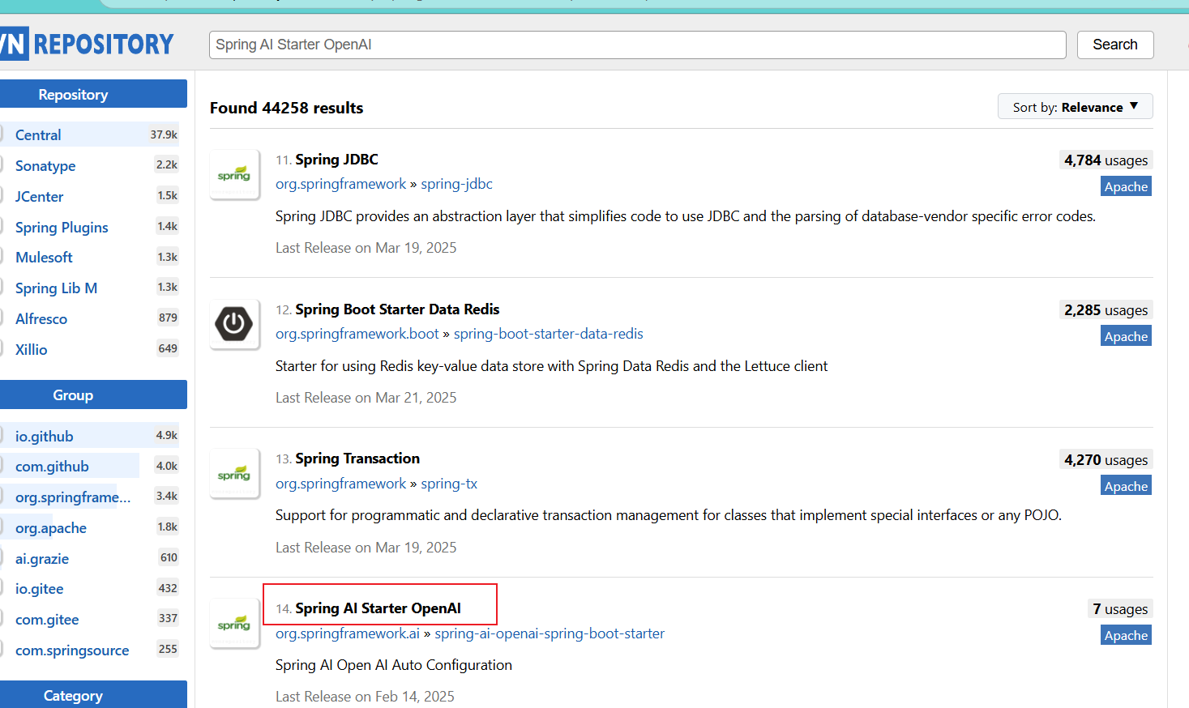
Task: Open the org.springframework.boot group link
Action: (357, 333)
